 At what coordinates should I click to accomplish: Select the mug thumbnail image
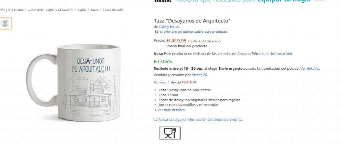(x=5, y=23)
